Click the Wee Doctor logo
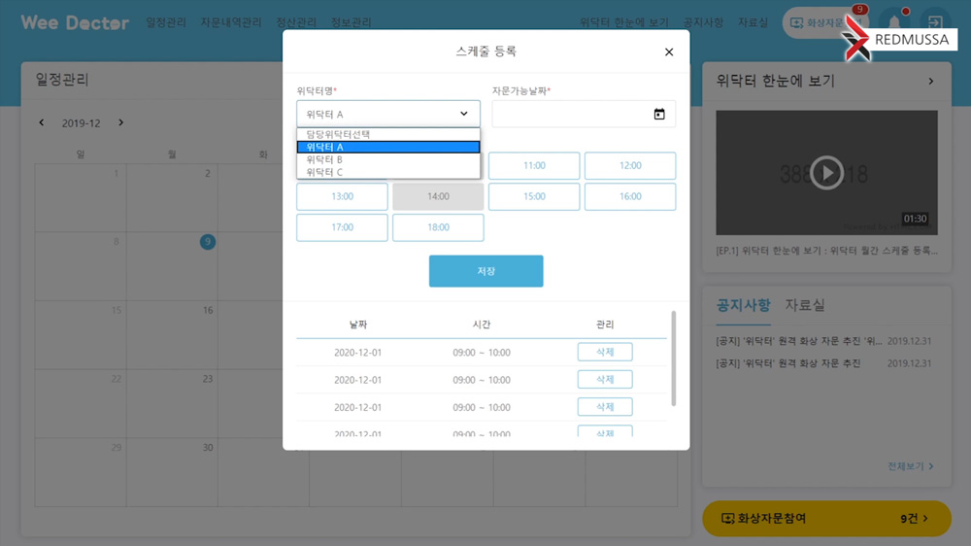Screen dimensions: 971x546 tap(75, 23)
